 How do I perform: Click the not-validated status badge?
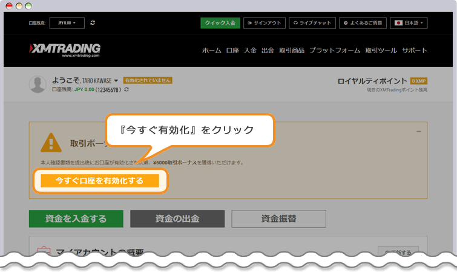(x=148, y=80)
